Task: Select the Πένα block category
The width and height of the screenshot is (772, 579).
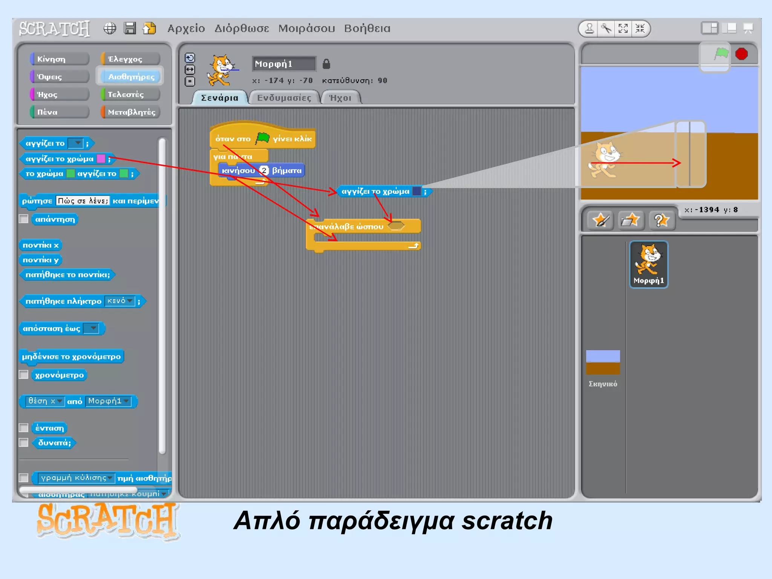Action: coord(59,112)
